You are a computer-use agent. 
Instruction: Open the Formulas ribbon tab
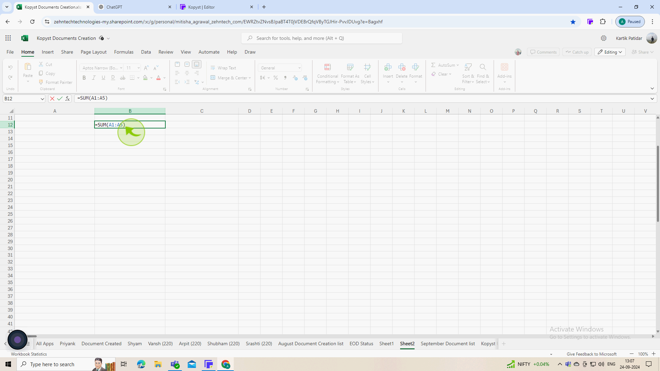click(124, 52)
